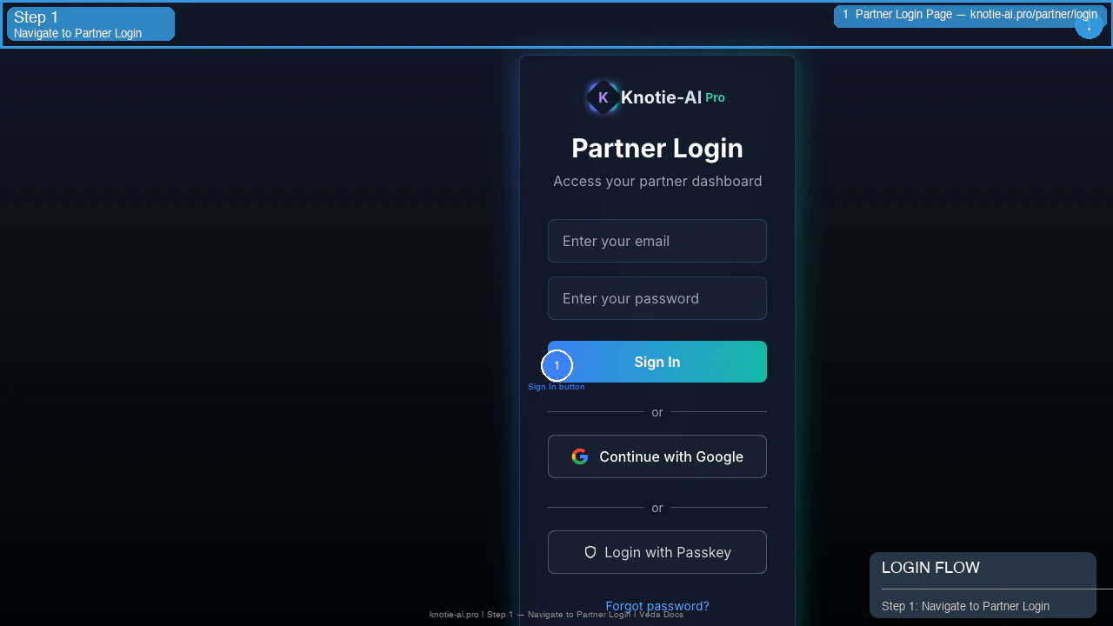Viewport: 1113px width, 626px height.
Task: Click the Knotie-AI K logo icon
Action: (x=603, y=97)
